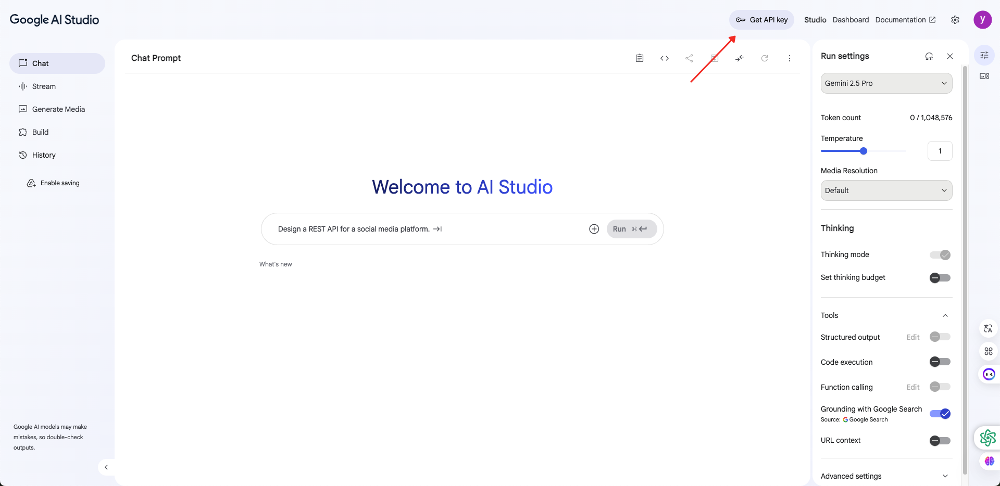
Task: Click the Chat Prompt title
Action: coord(156,58)
